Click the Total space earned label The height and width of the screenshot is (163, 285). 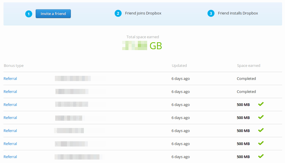143,37
